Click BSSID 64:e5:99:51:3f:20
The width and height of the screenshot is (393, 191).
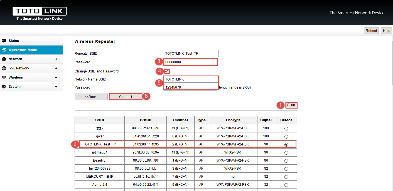pyautogui.click(x=146, y=136)
